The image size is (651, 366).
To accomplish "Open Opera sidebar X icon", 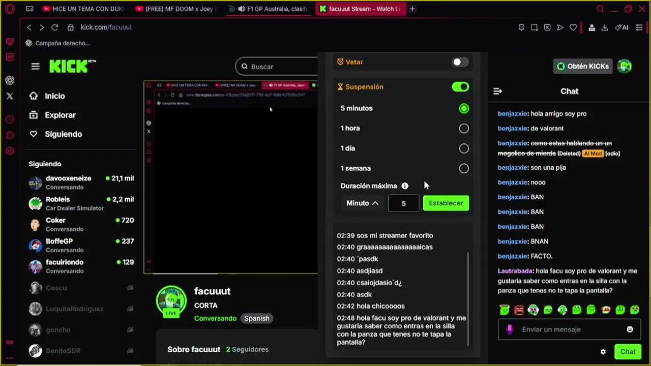I will tap(10, 96).
